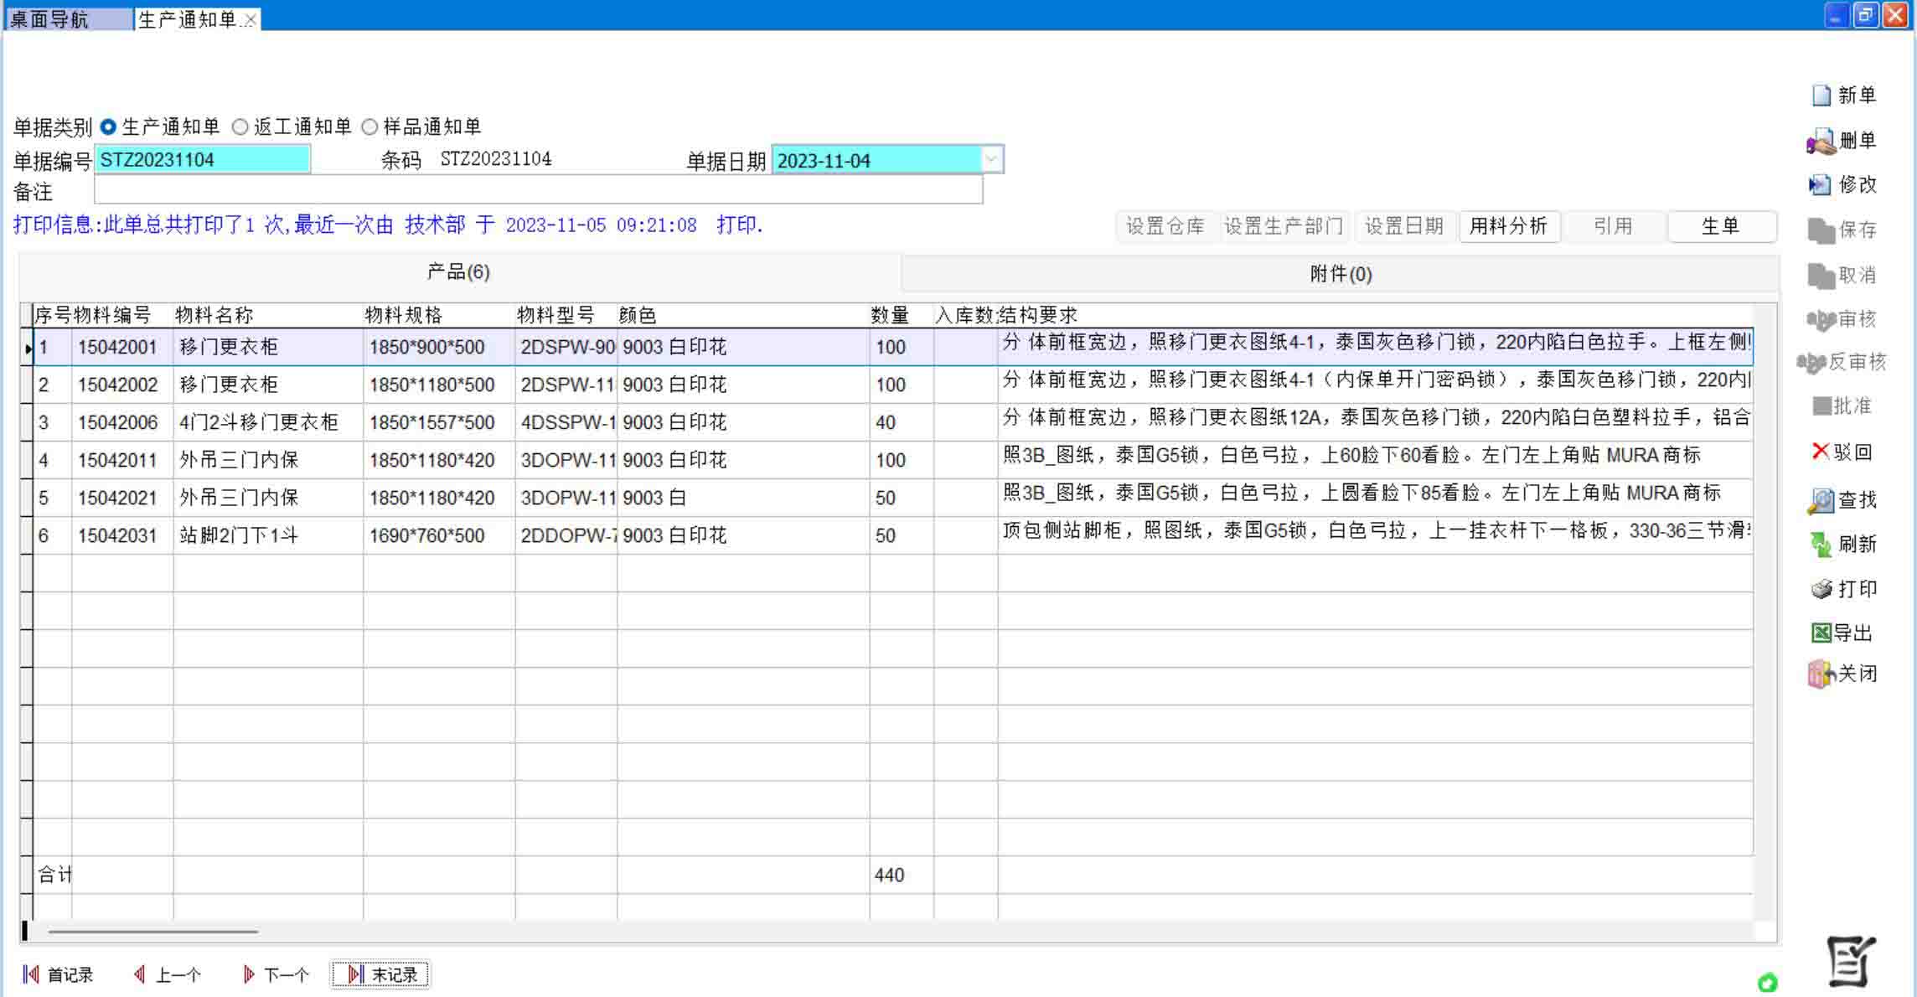Select the 返工通知单 radio button

pos(240,127)
